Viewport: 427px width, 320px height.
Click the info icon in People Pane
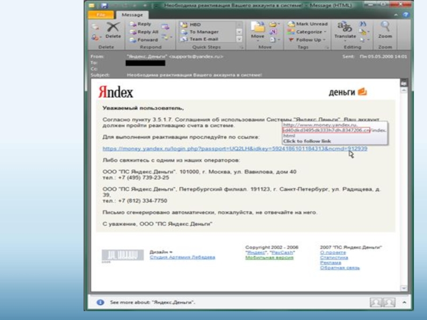click(x=100, y=302)
